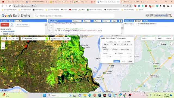Open the Earth Engine help icon
This screenshot has height=98, width=174.
click(x=147, y=16)
